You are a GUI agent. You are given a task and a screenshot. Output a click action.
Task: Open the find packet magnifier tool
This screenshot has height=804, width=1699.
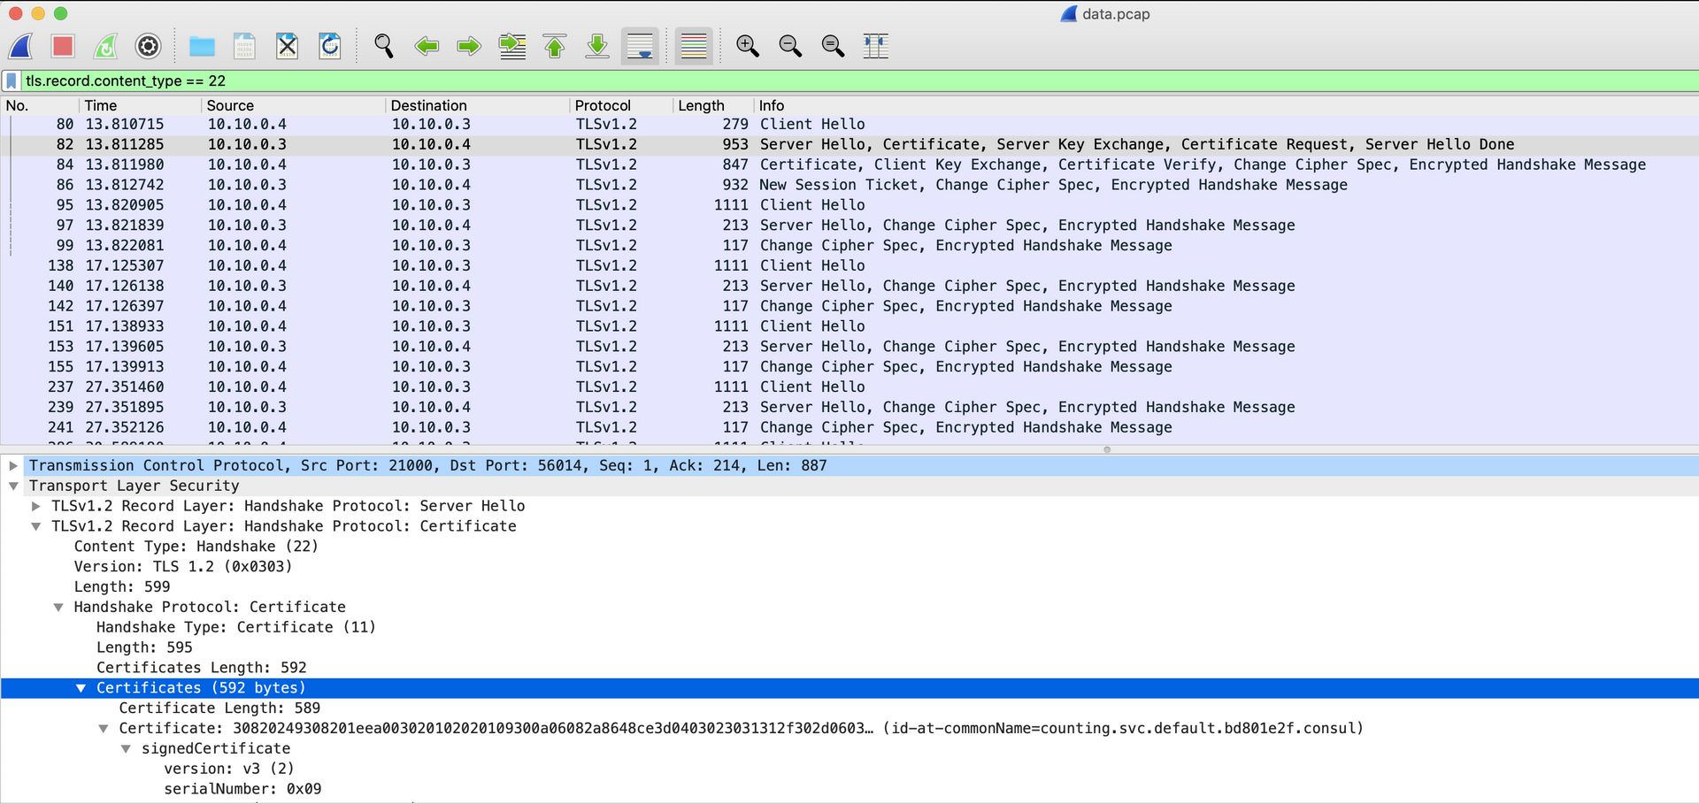(383, 46)
